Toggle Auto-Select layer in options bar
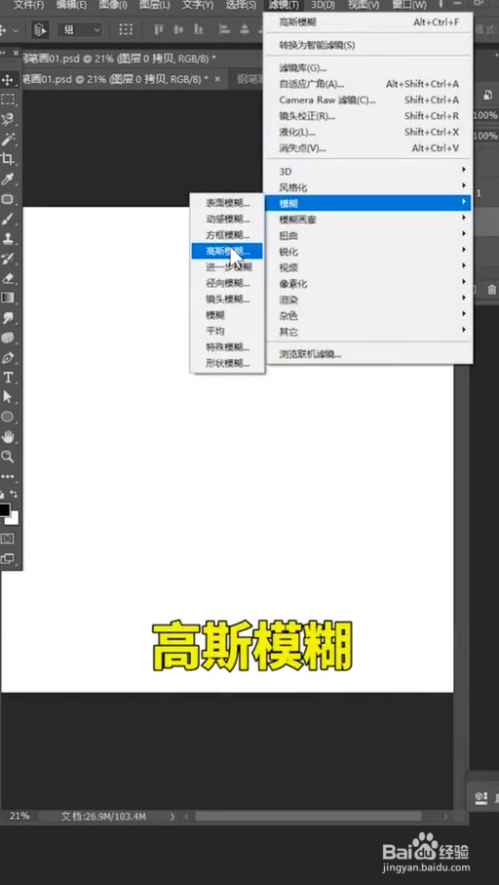This screenshot has height=885, width=499. (39, 29)
